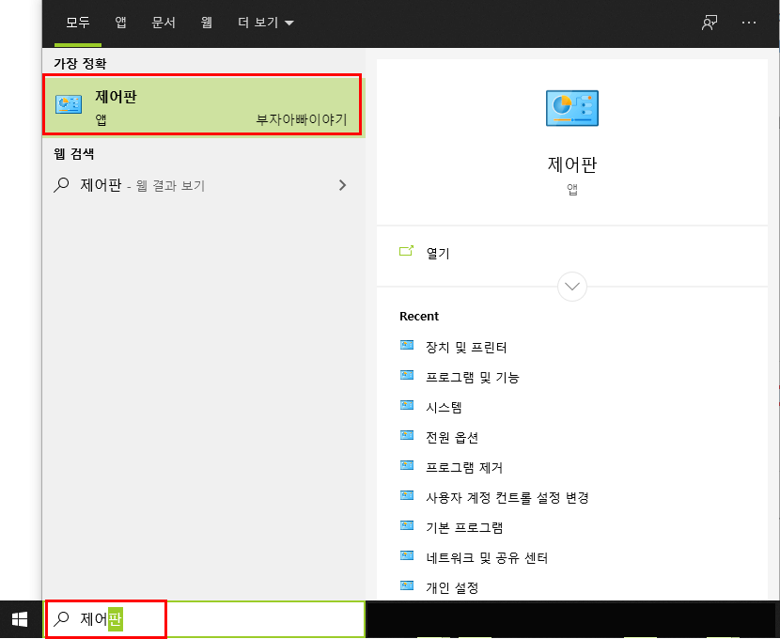Image resolution: width=780 pixels, height=639 pixels.
Task: Click the Windows Start button
Action: coord(20,619)
